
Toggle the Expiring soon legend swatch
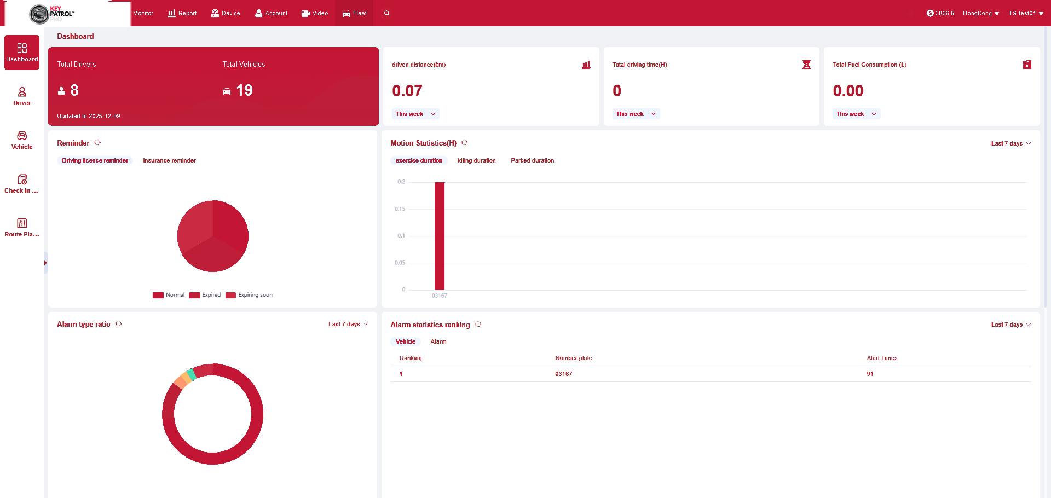(x=230, y=295)
